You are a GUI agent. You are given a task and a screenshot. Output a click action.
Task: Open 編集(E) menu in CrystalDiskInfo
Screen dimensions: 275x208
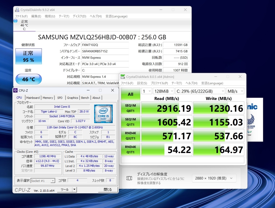[x=36, y=16]
